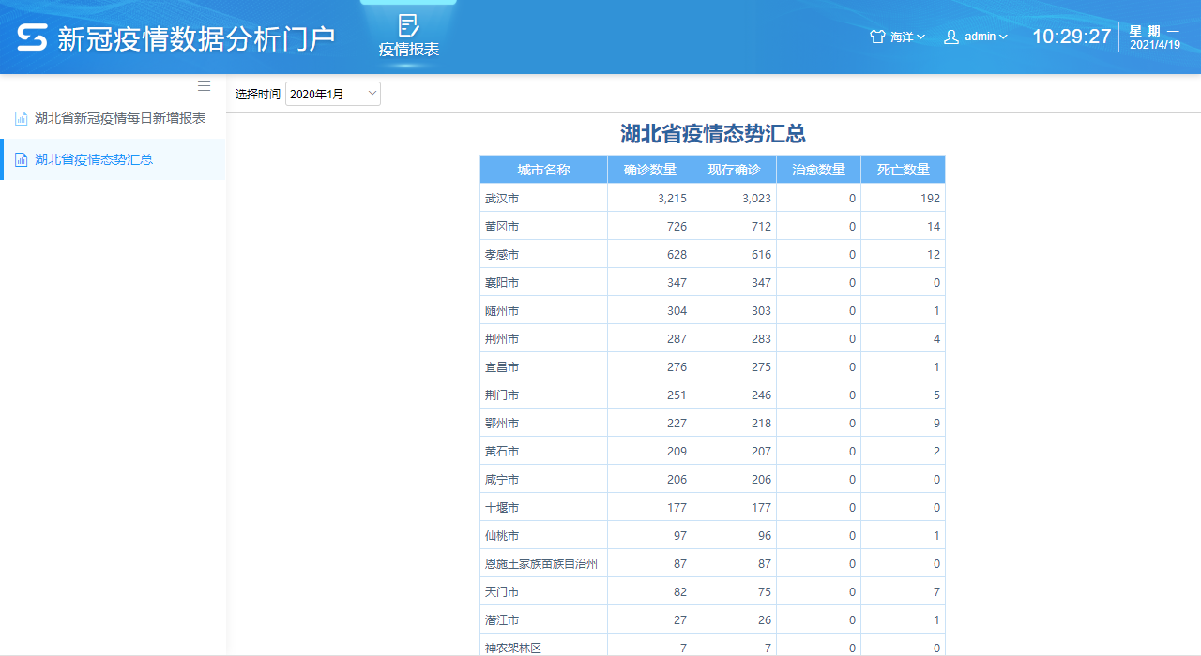Select 湖北省疫情态势汇总 in the sidebar
This screenshot has height=656, width=1201.
(x=94, y=160)
